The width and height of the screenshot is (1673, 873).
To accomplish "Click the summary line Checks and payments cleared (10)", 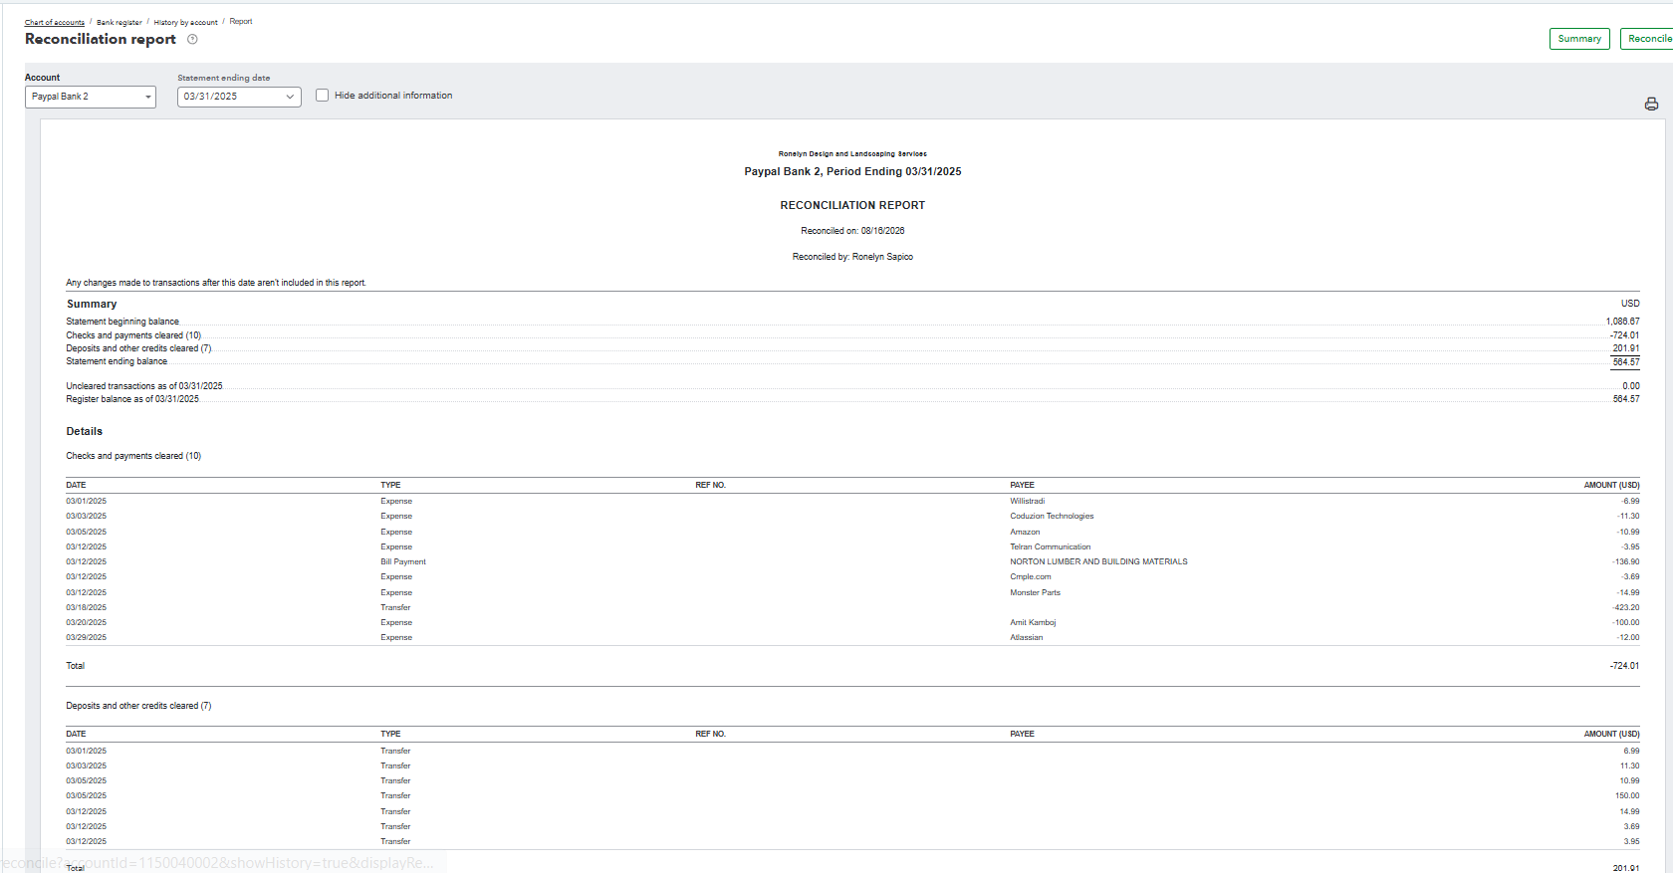I will click(x=133, y=335).
